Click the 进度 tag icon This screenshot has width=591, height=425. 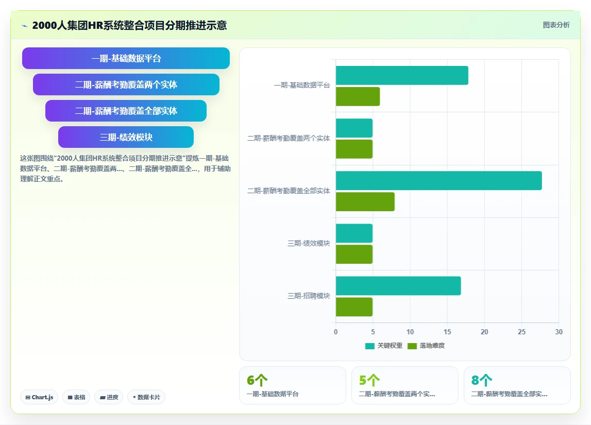coord(103,398)
